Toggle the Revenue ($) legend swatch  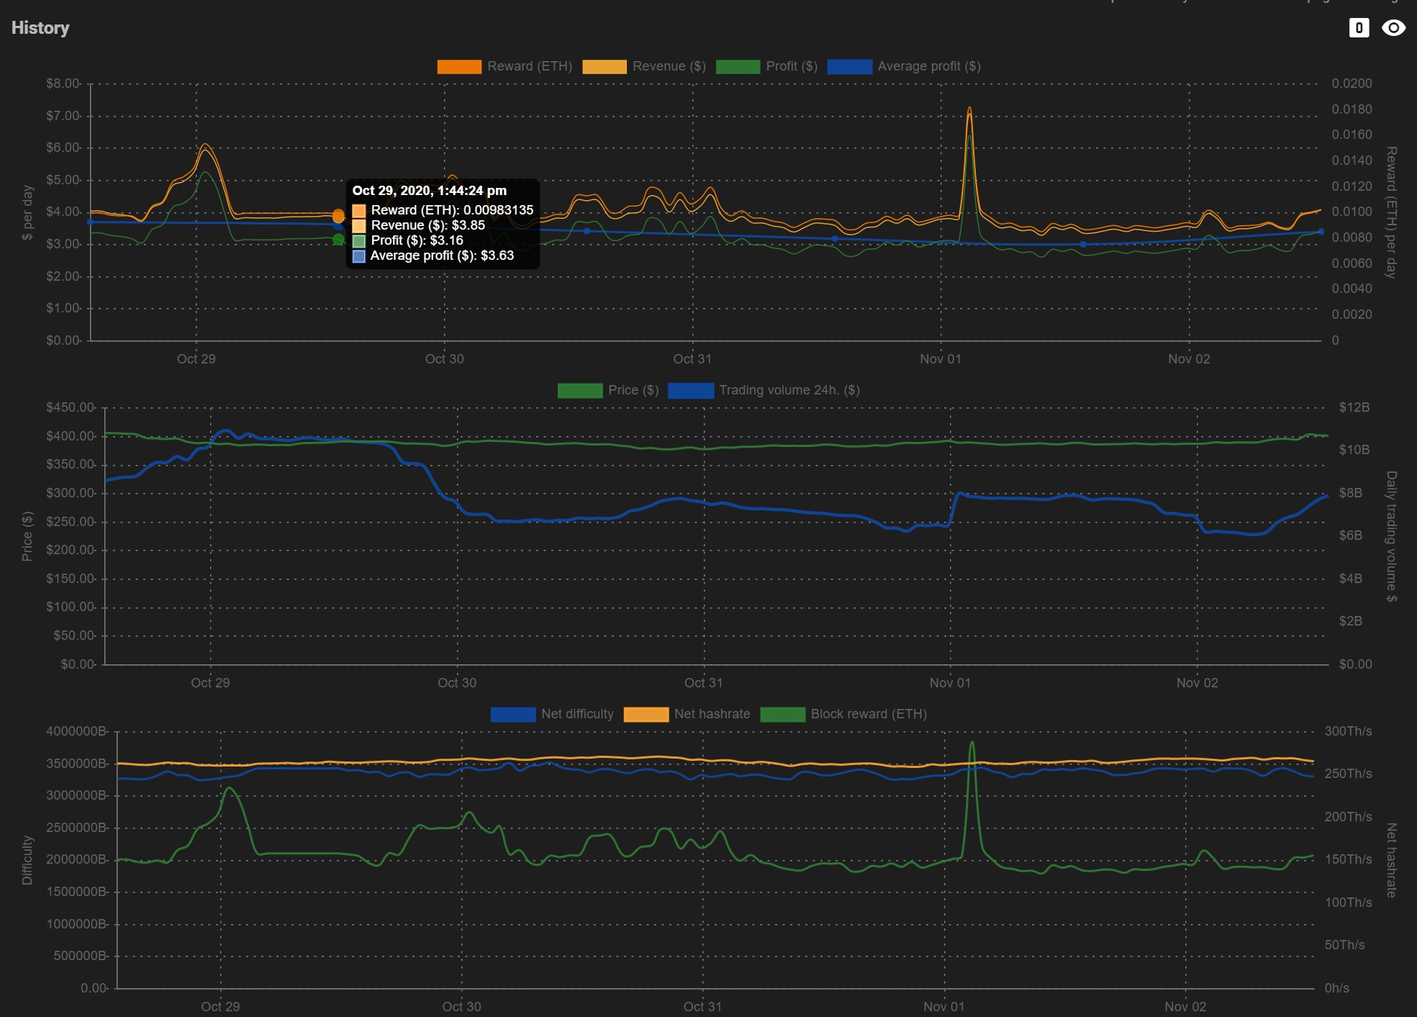605,66
